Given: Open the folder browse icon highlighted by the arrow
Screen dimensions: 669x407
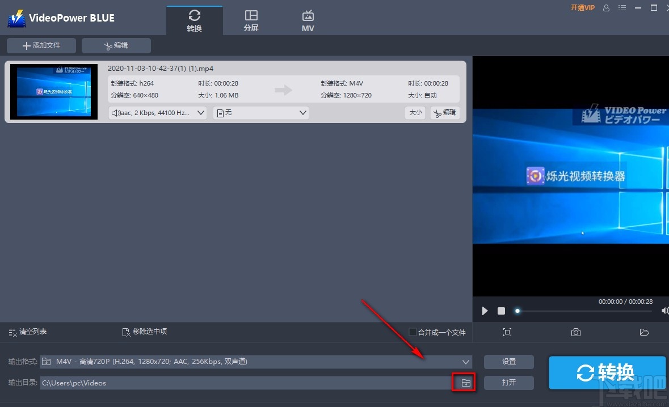Looking at the screenshot, I should (x=464, y=383).
